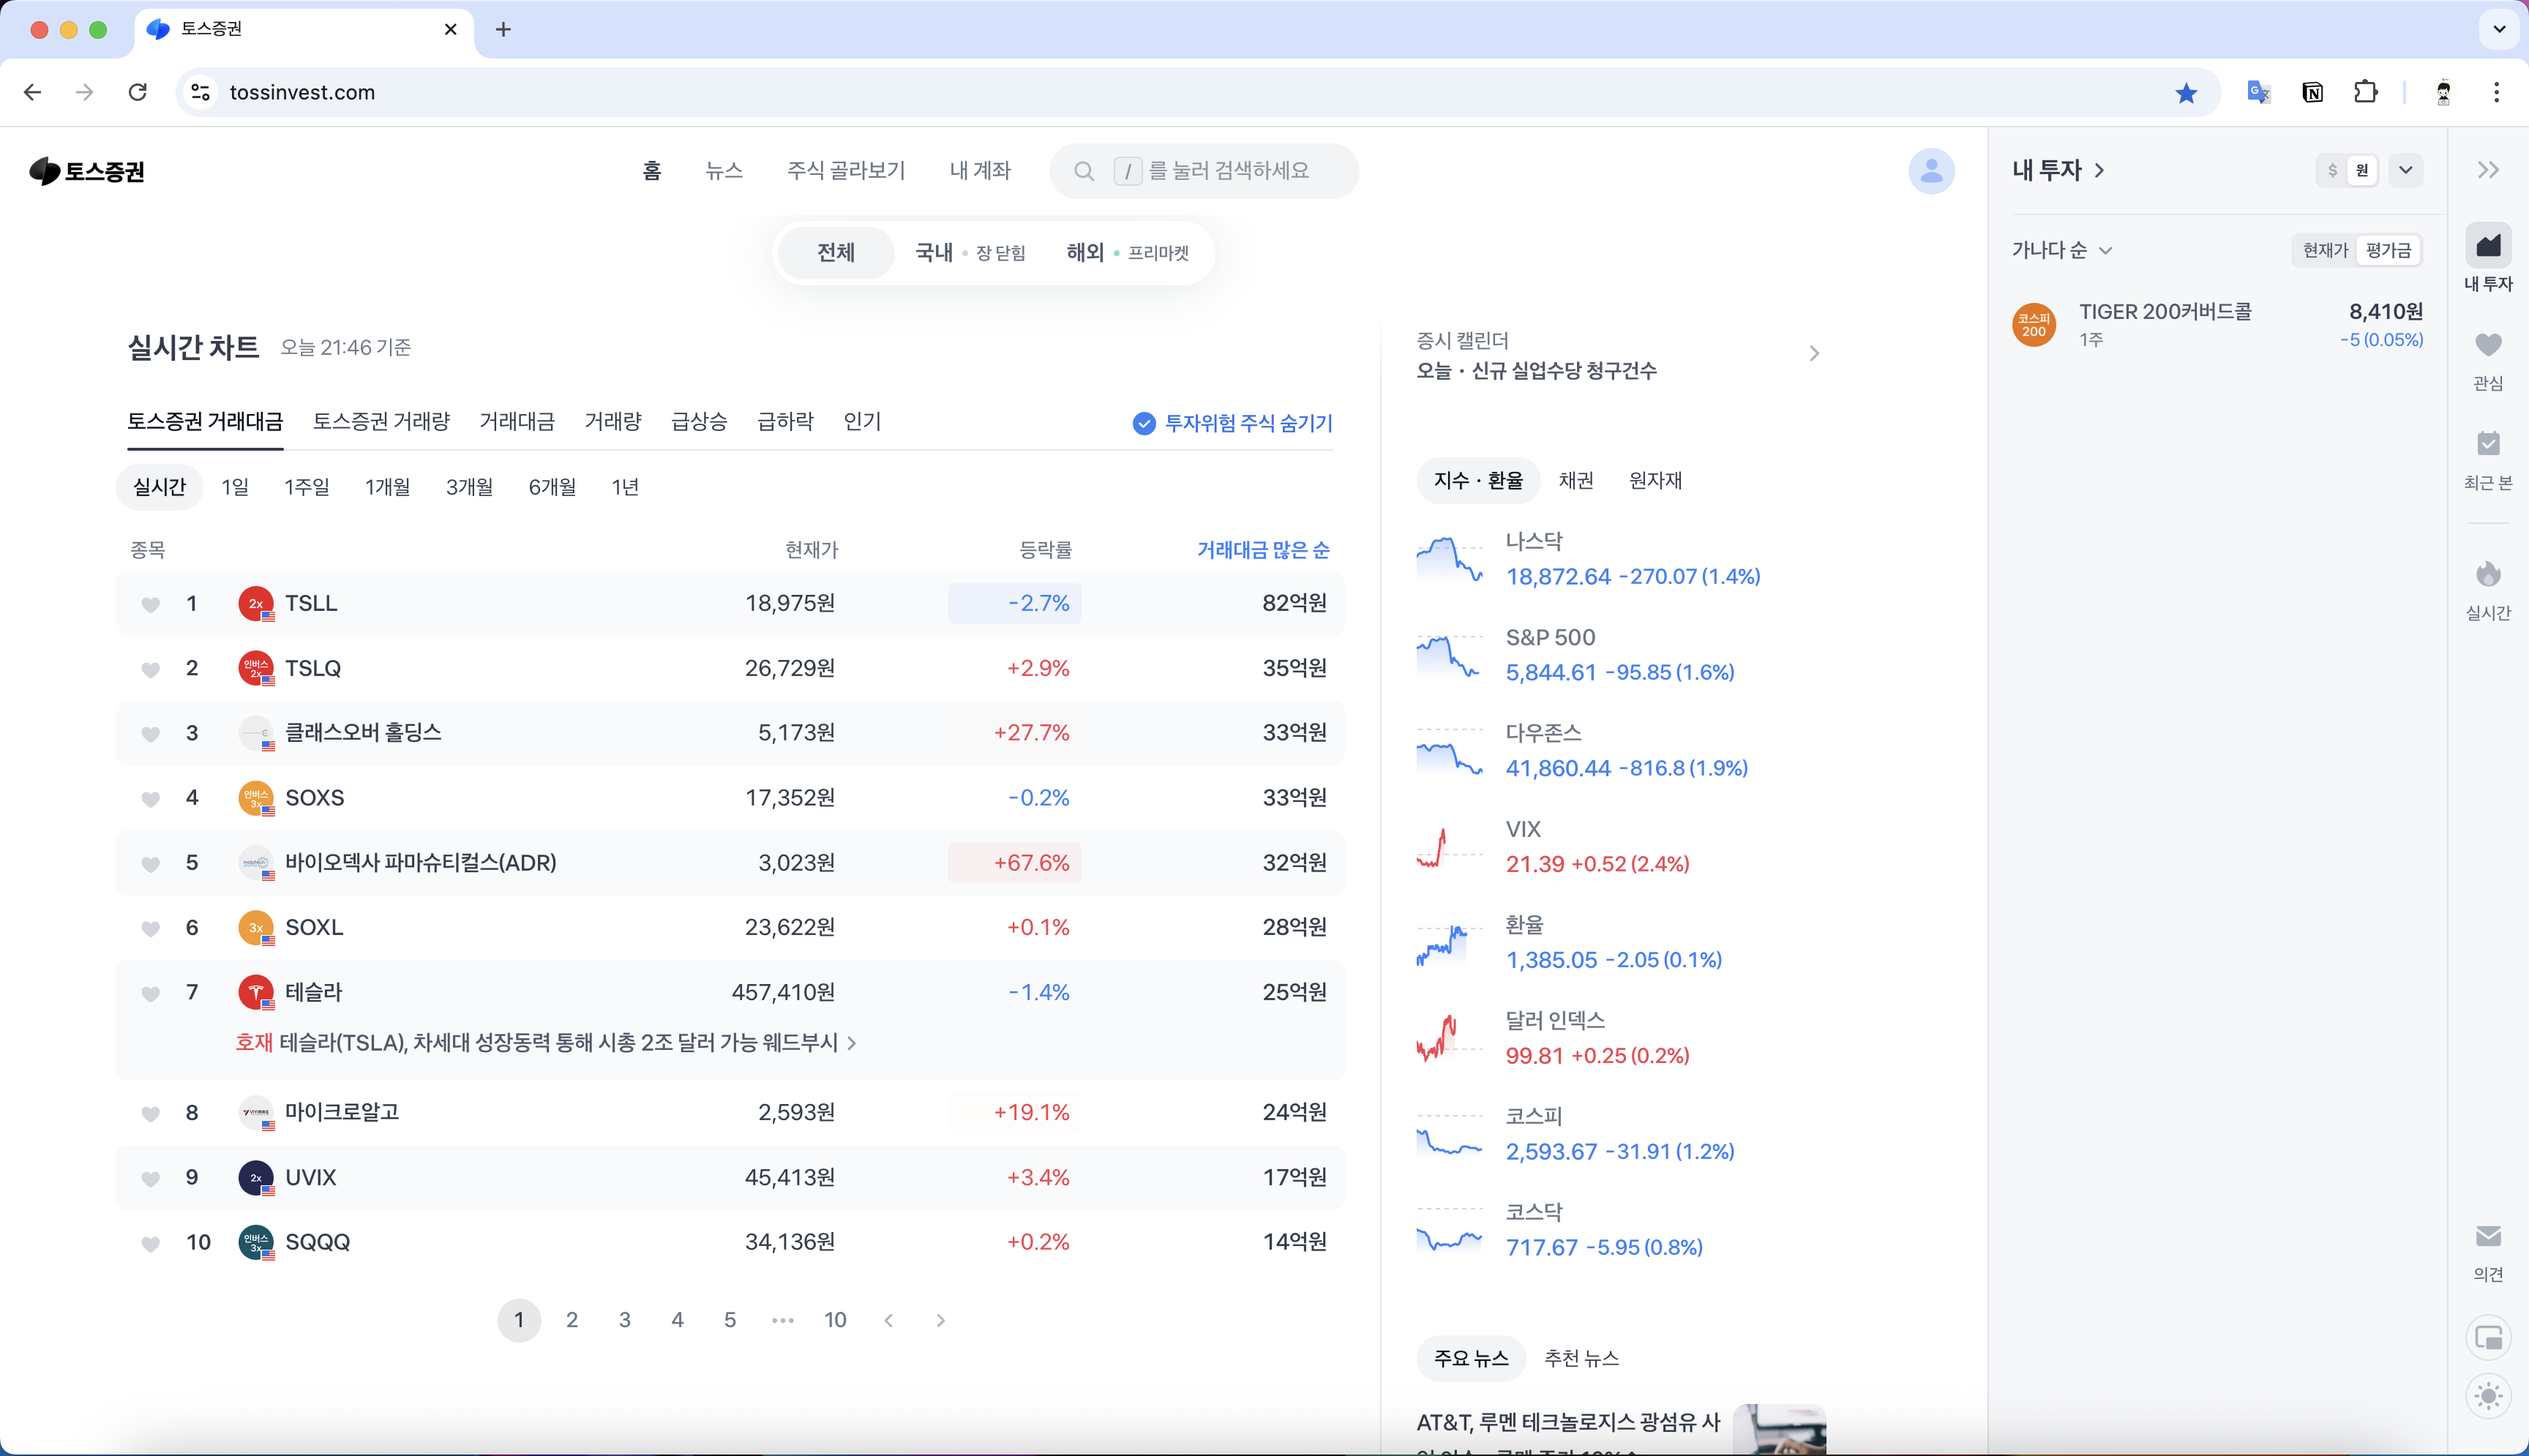Bookmark page with star icon

tap(2186, 93)
